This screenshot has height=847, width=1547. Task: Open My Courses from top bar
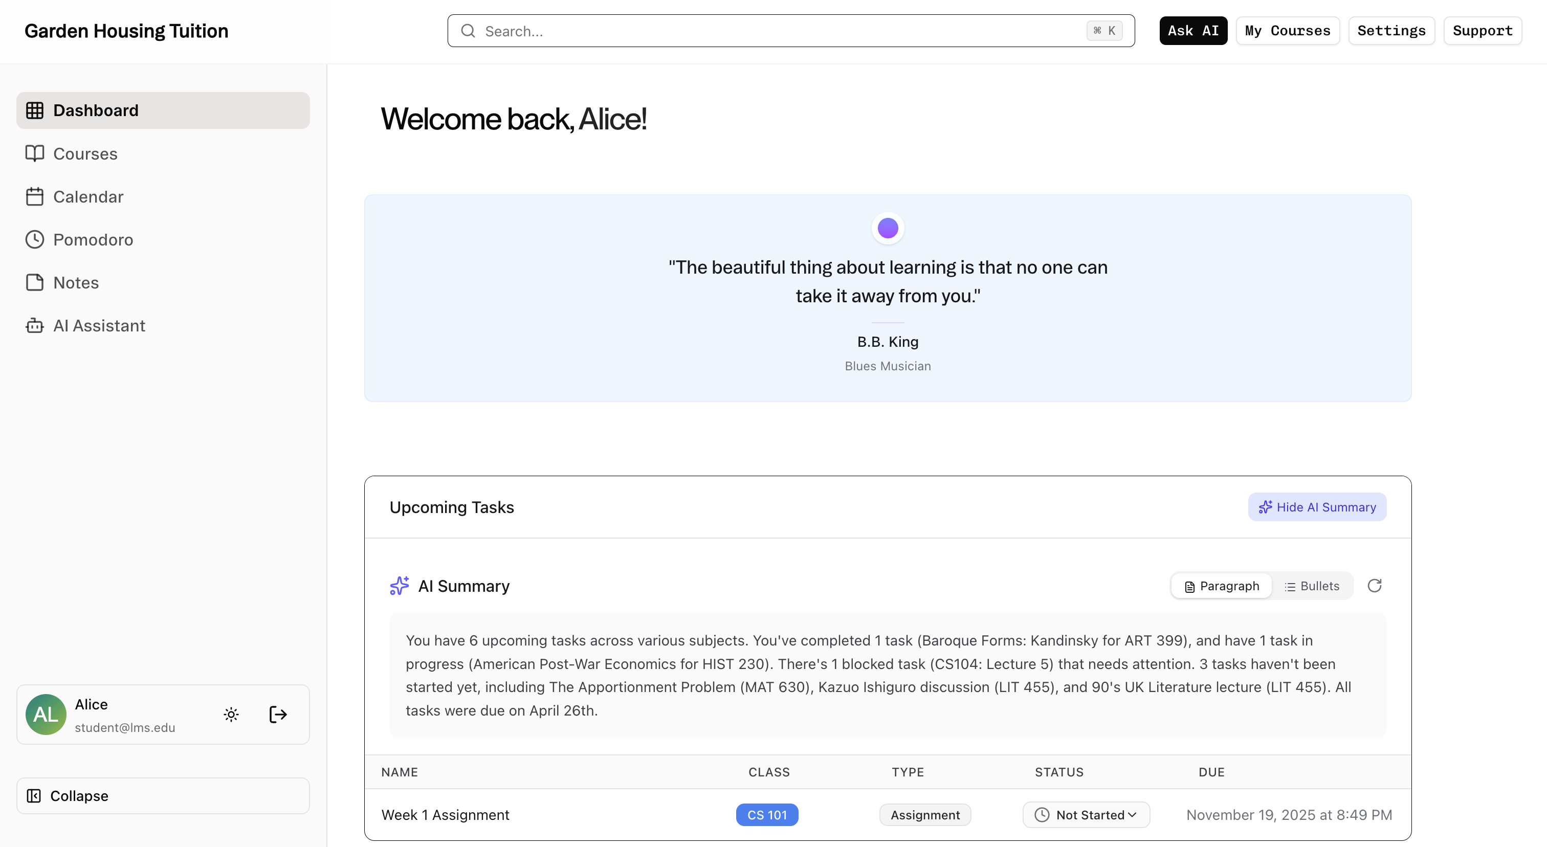coord(1288,31)
